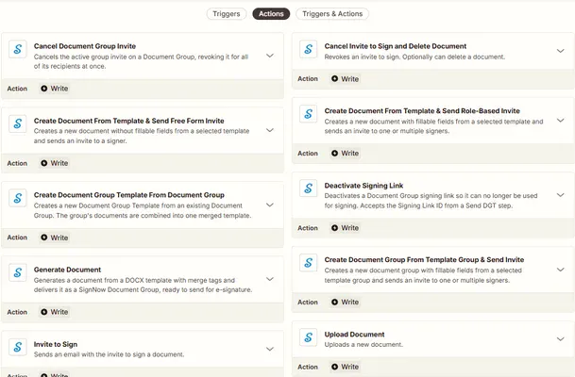Click 'Sends an email with the invite to sign' text
This screenshot has height=377, width=575.
(109, 354)
